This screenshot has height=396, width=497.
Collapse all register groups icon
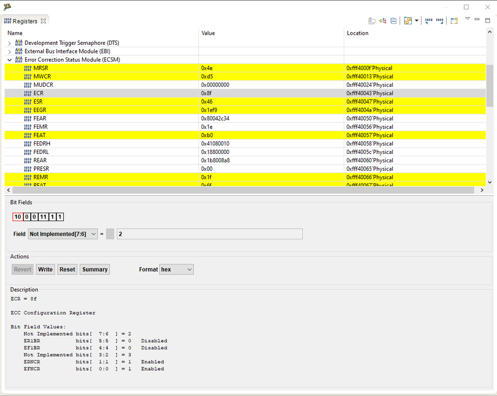pyautogui.click(x=394, y=21)
